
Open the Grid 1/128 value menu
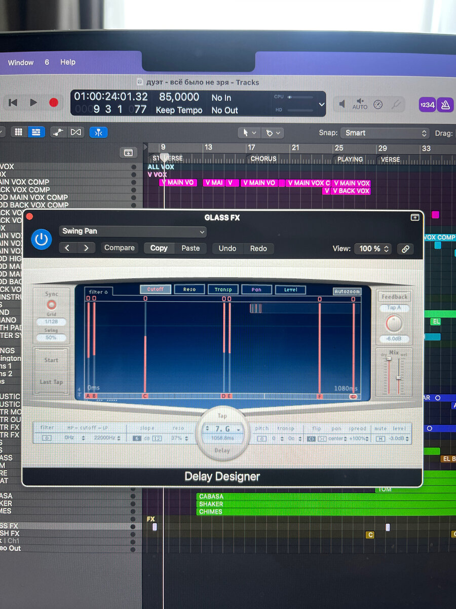51,322
